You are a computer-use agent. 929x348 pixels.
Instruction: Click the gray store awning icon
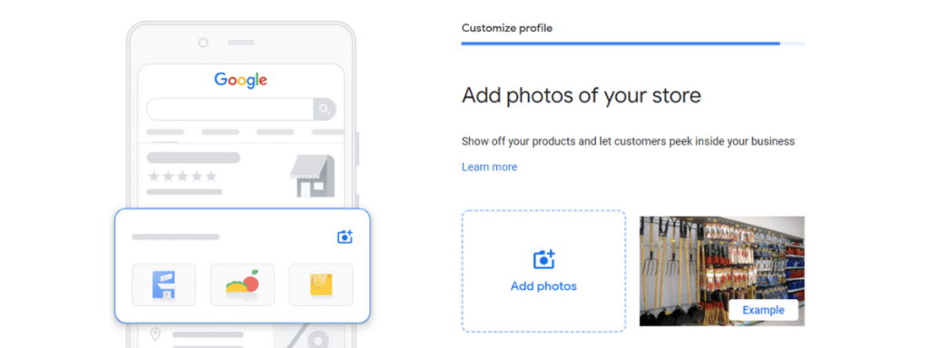click(x=312, y=176)
